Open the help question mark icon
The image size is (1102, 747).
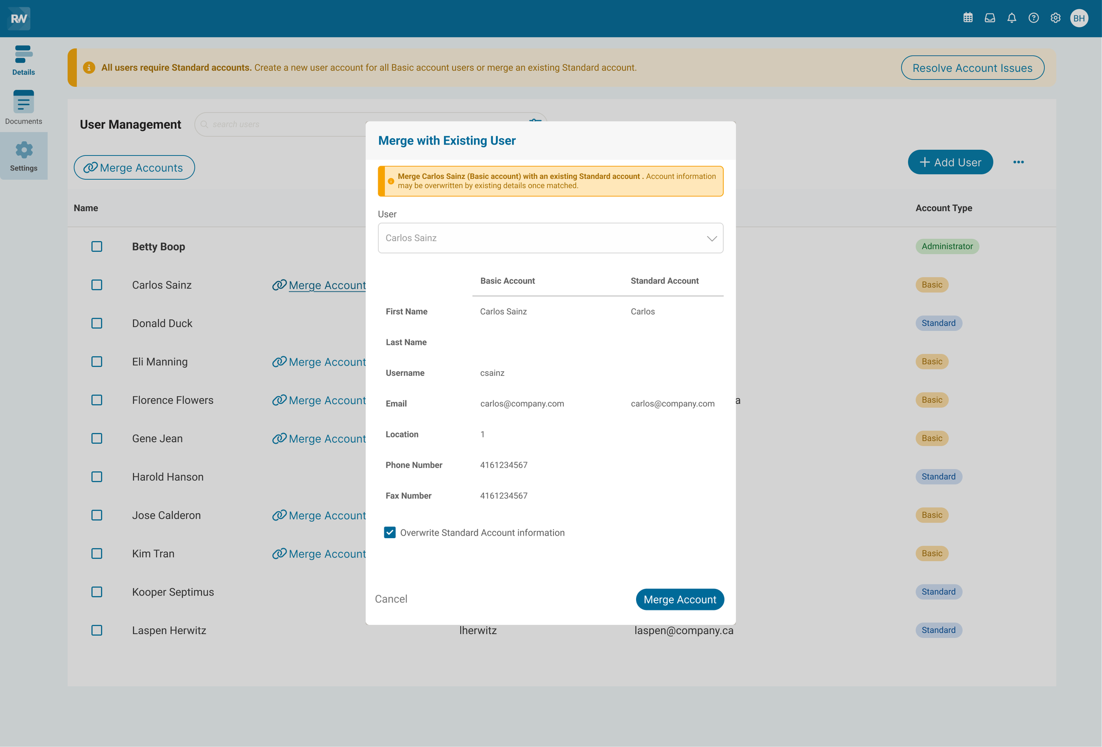point(1033,18)
